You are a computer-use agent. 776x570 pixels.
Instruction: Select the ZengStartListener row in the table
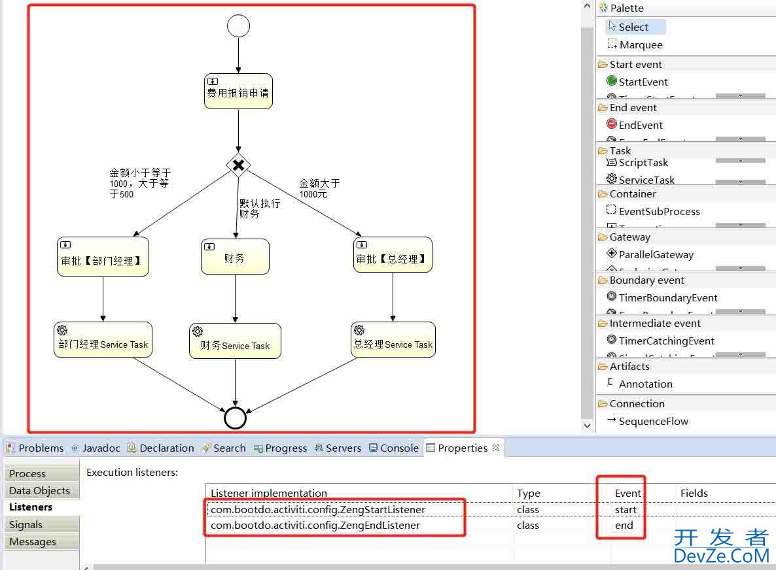pos(317,509)
